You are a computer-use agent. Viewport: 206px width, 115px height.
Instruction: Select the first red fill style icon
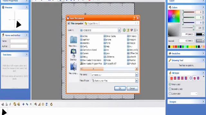click(x=172, y=78)
